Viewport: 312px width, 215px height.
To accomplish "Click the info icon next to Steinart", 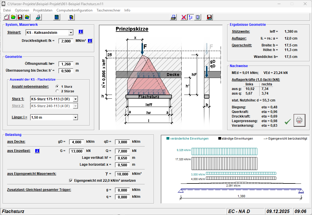I will point(81,32).
